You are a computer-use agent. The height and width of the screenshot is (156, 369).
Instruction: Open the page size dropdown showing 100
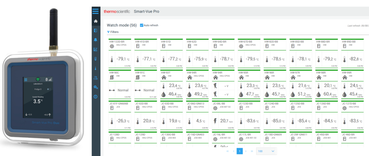(266, 151)
